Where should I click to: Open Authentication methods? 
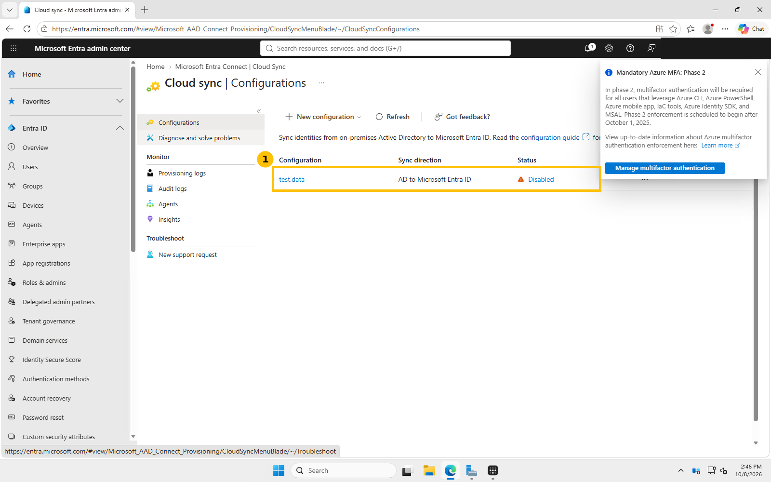coord(55,379)
